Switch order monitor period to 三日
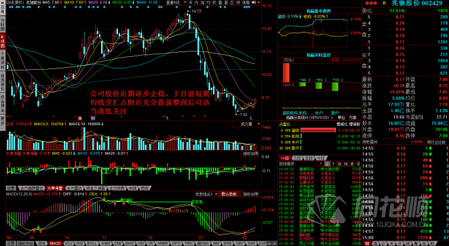This screenshot has height=246, width=449. pyautogui.click(x=297, y=158)
